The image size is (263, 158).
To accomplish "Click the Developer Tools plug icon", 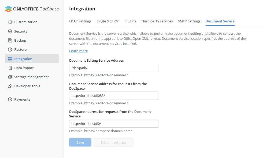I will [x=10, y=86].
